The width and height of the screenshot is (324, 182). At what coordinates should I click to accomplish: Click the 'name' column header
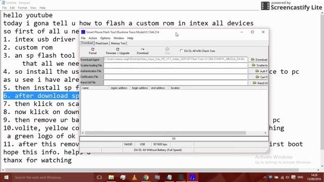(95, 88)
